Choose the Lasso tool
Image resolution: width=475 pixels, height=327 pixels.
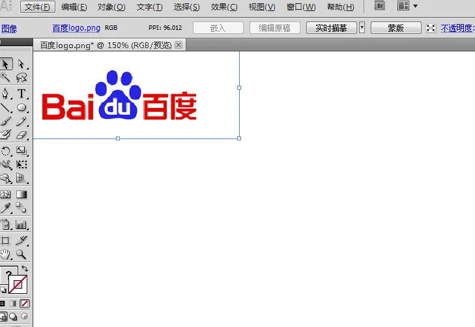tap(22, 77)
